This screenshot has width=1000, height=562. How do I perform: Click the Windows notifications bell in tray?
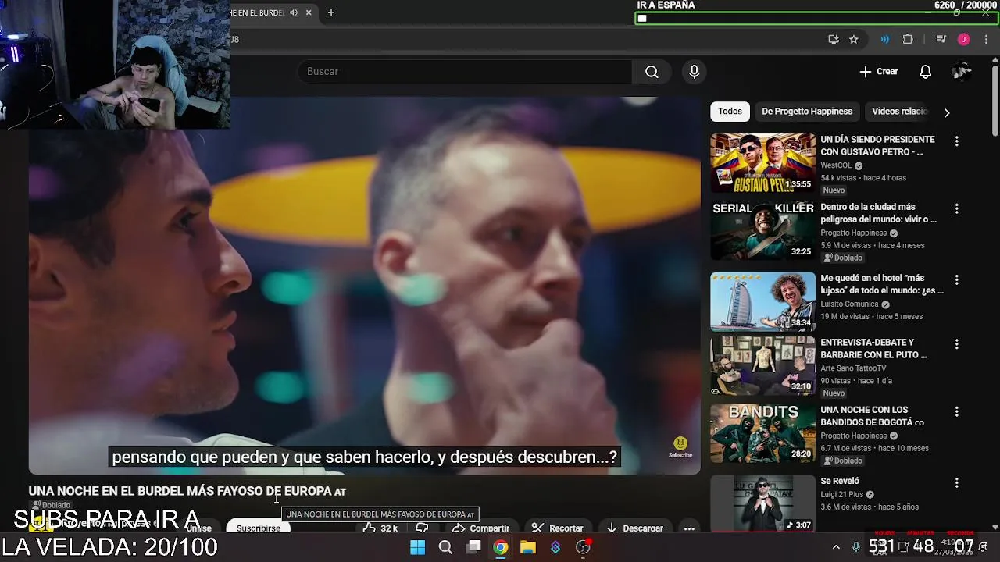pyautogui.click(x=983, y=547)
